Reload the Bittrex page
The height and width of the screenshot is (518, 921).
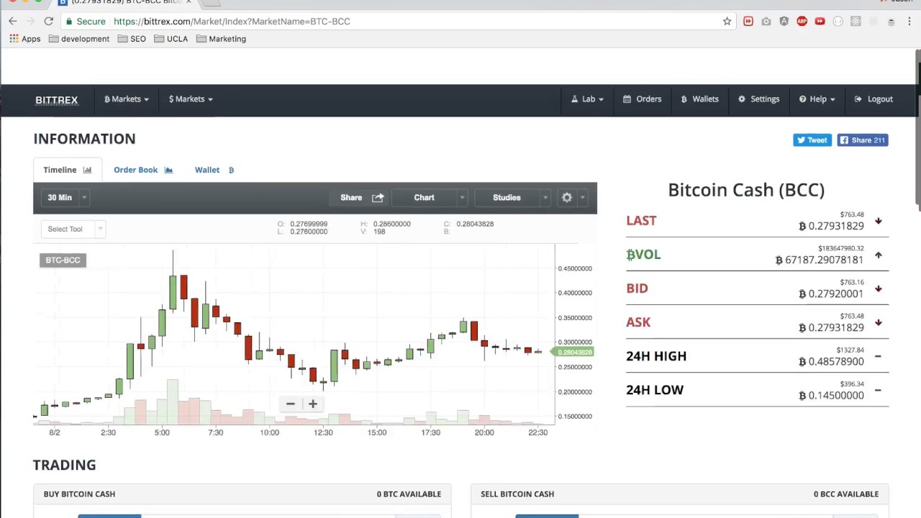[x=48, y=22]
